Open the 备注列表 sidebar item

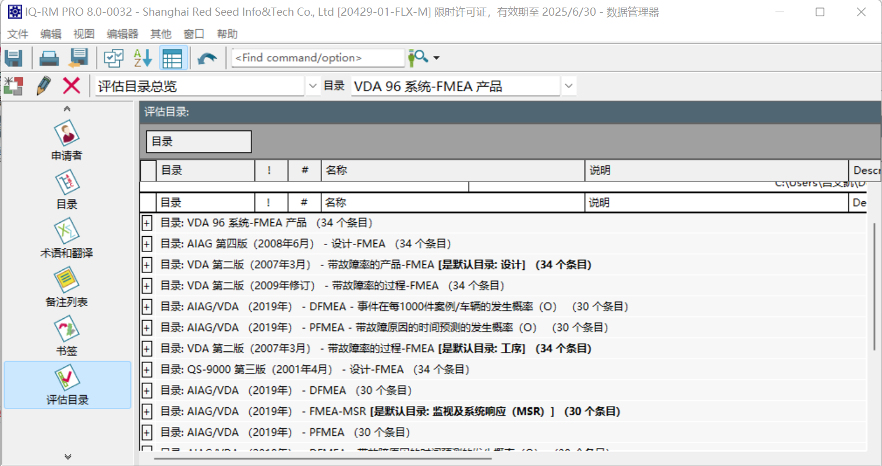pos(67,287)
